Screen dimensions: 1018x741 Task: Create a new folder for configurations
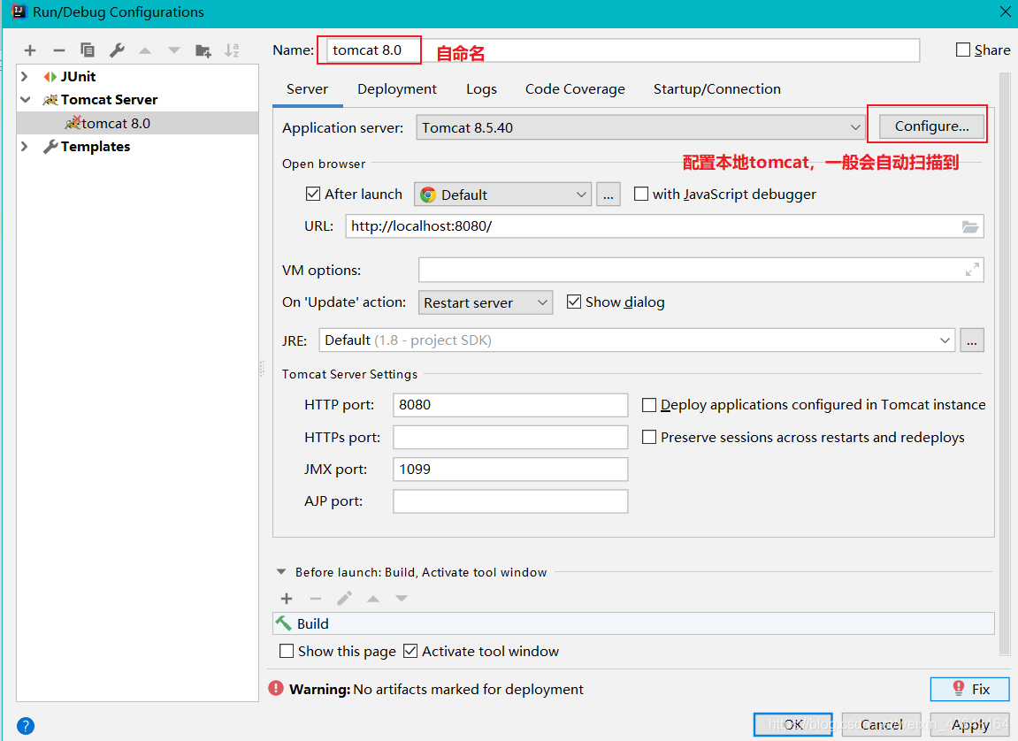click(203, 50)
